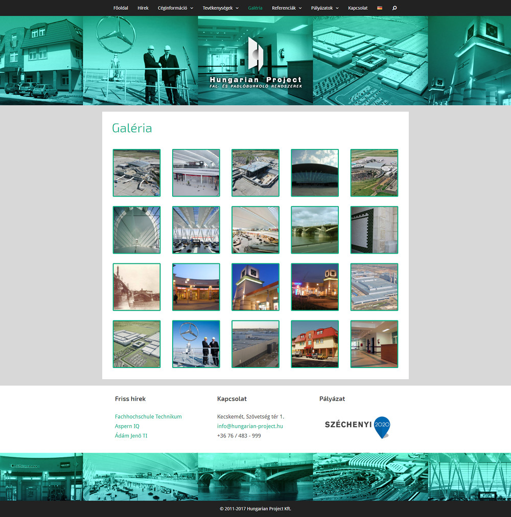Open the Mercedes star thumbnail with two men

196,344
